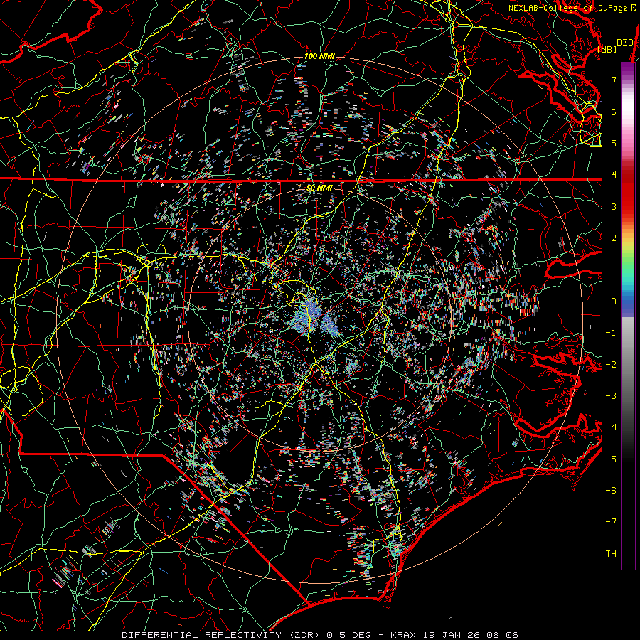Click the "[dB]" unit label
This screenshot has width=640, height=640.
click(607, 49)
